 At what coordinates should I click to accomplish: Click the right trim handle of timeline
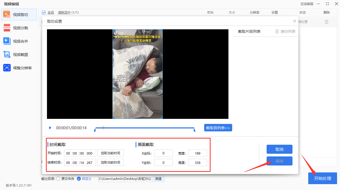(194, 130)
